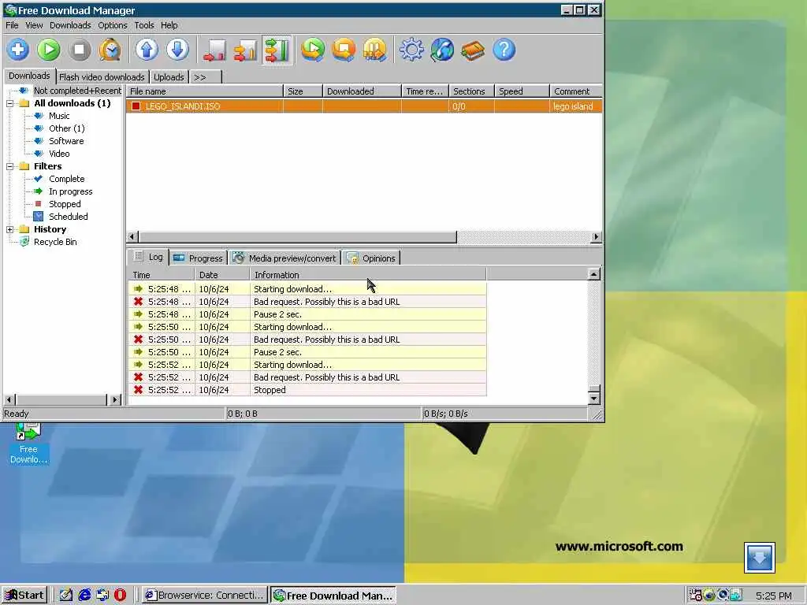This screenshot has height=605, width=807.
Task: Select the Scheduled filter
Action: tap(68, 217)
